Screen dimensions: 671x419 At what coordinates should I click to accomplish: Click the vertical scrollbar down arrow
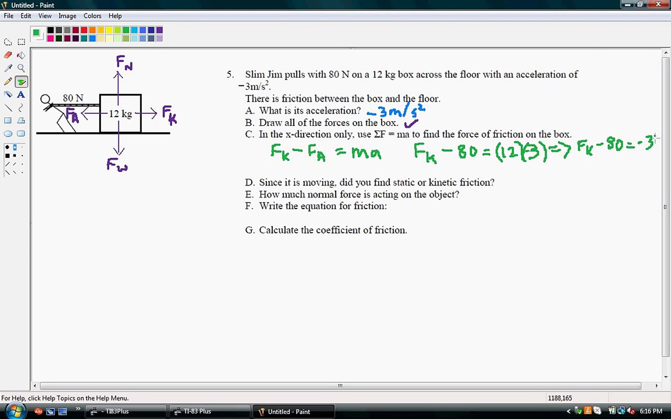click(x=666, y=377)
